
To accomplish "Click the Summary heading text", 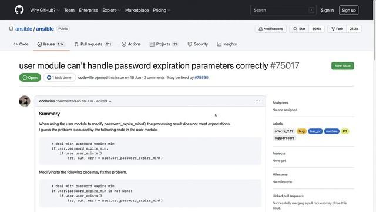I will tap(49, 114).
